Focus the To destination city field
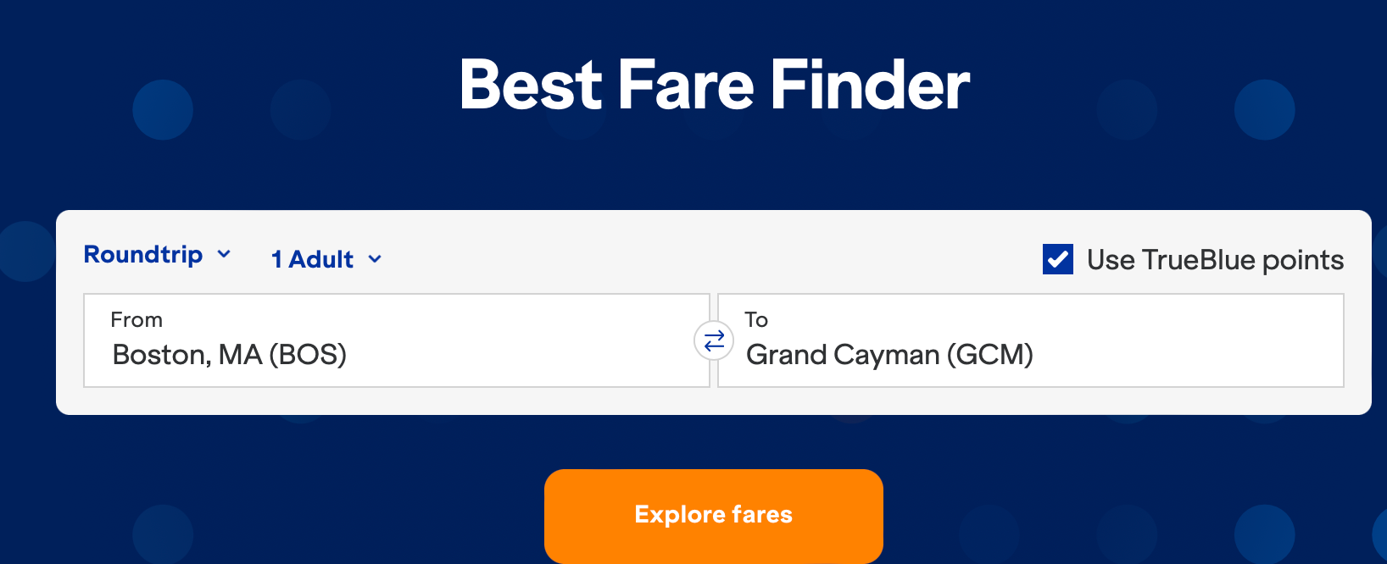This screenshot has height=564, width=1387. [x=1030, y=340]
